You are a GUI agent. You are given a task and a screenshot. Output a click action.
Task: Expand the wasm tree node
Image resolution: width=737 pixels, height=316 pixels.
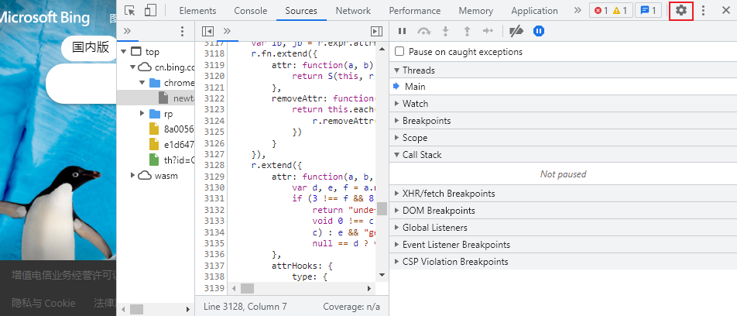(x=133, y=176)
